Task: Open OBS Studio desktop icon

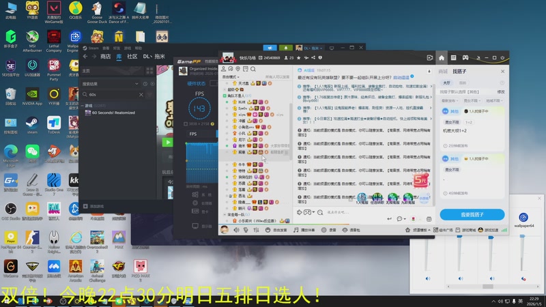Action: click(11, 211)
